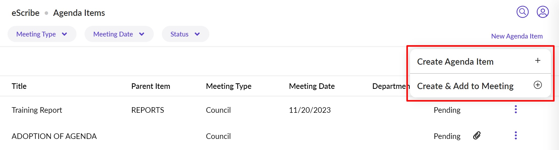Screen dimensions: 559x150
Task: Click the paperclip attachment icon
Action: [477, 136]
